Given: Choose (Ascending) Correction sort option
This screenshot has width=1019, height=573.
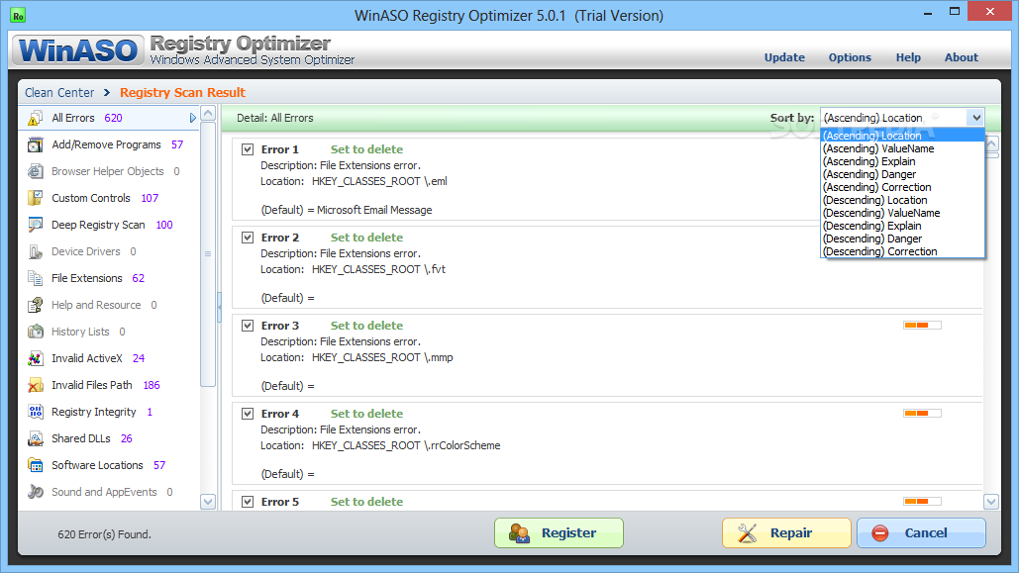Looking at the screenshot, I should tap(903, 187).
